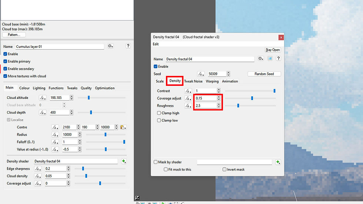Open animation button for main Coverage adjust
This screenshot has height=204, width=363.
[38, 183]
